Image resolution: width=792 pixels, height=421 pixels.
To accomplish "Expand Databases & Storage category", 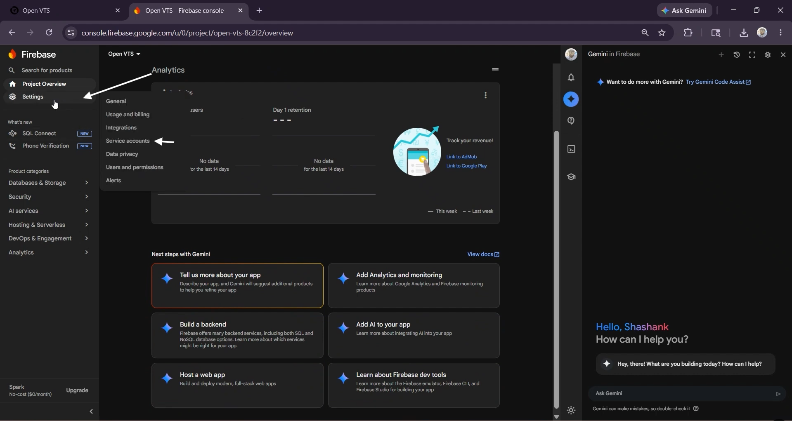I will coord(49,183).
